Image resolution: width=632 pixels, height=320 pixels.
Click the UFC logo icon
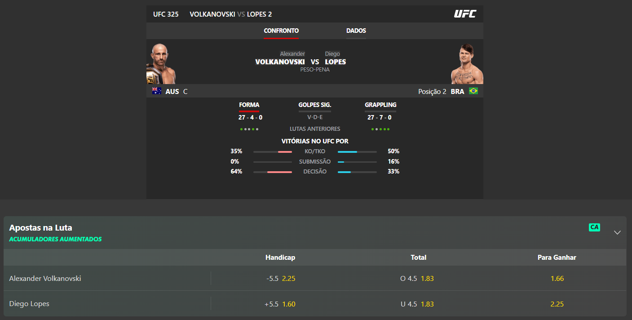pyautogui.click(x=465, y=14)
